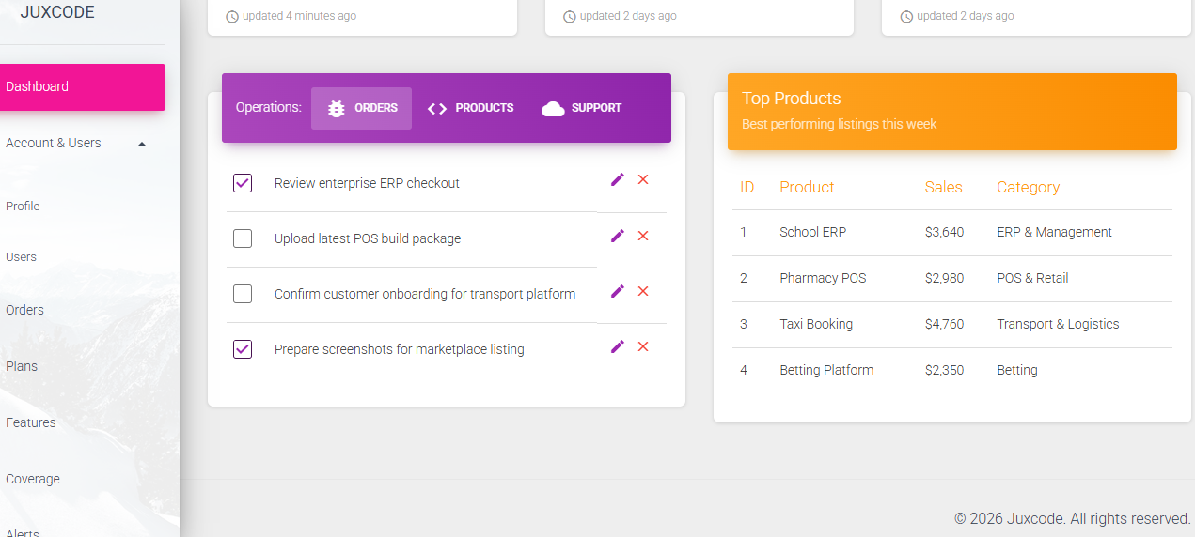Click the Taxi Booking product row
The width and height of the screenshot is (1195, 537).
tap(816, 324)
